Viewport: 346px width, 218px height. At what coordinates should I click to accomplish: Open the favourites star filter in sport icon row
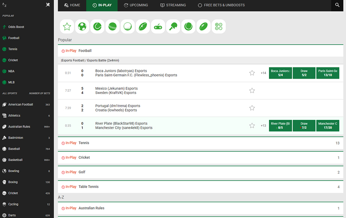pos(67,27)
